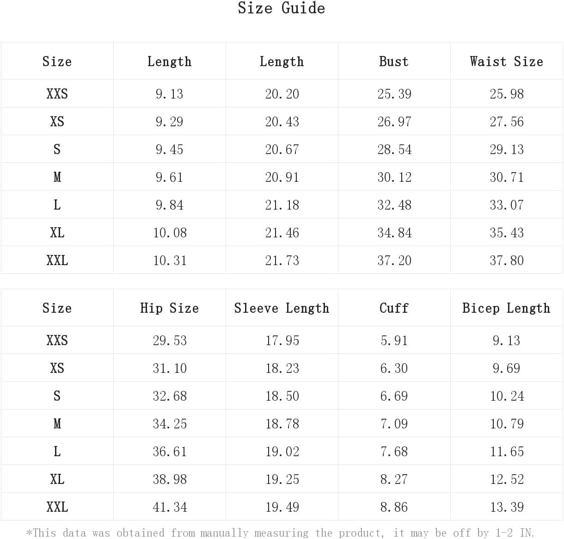Click waist value 37.80 for XXL
This screenshot has width=564, height=539.
coord(507,260)
